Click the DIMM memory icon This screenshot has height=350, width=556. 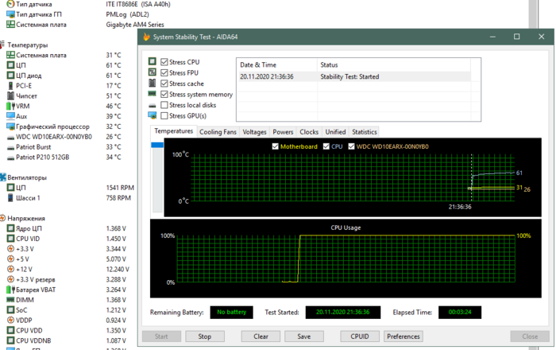point(10,300)
